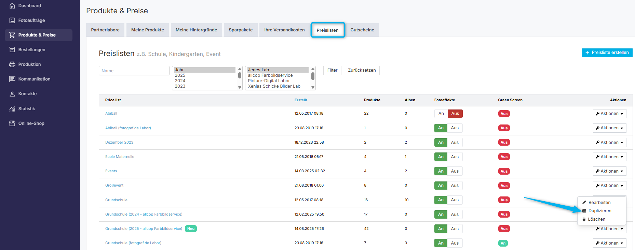Open Dashboard home icon in sidebar
This screenshot has height=250, width=635.
(x=12, y=6)
